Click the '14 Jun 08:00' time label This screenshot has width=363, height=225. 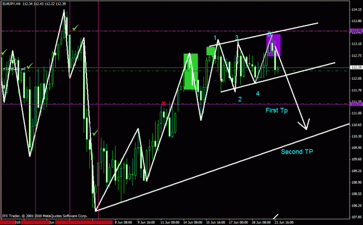[193, 223]
